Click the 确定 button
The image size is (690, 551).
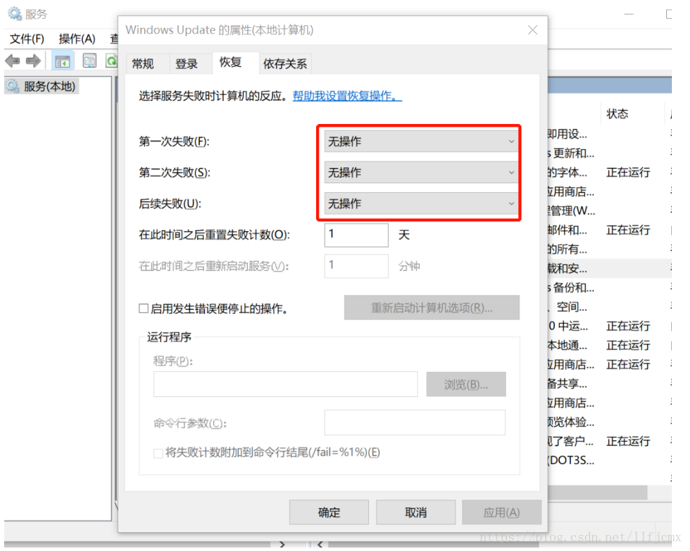coord(329,513)
